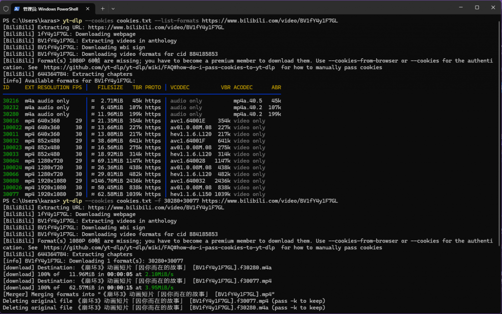Viewport: 502px width, 314px height.
Task: Click the bilibili URL in the second yt-dlp command
Action: click(270, 201)
